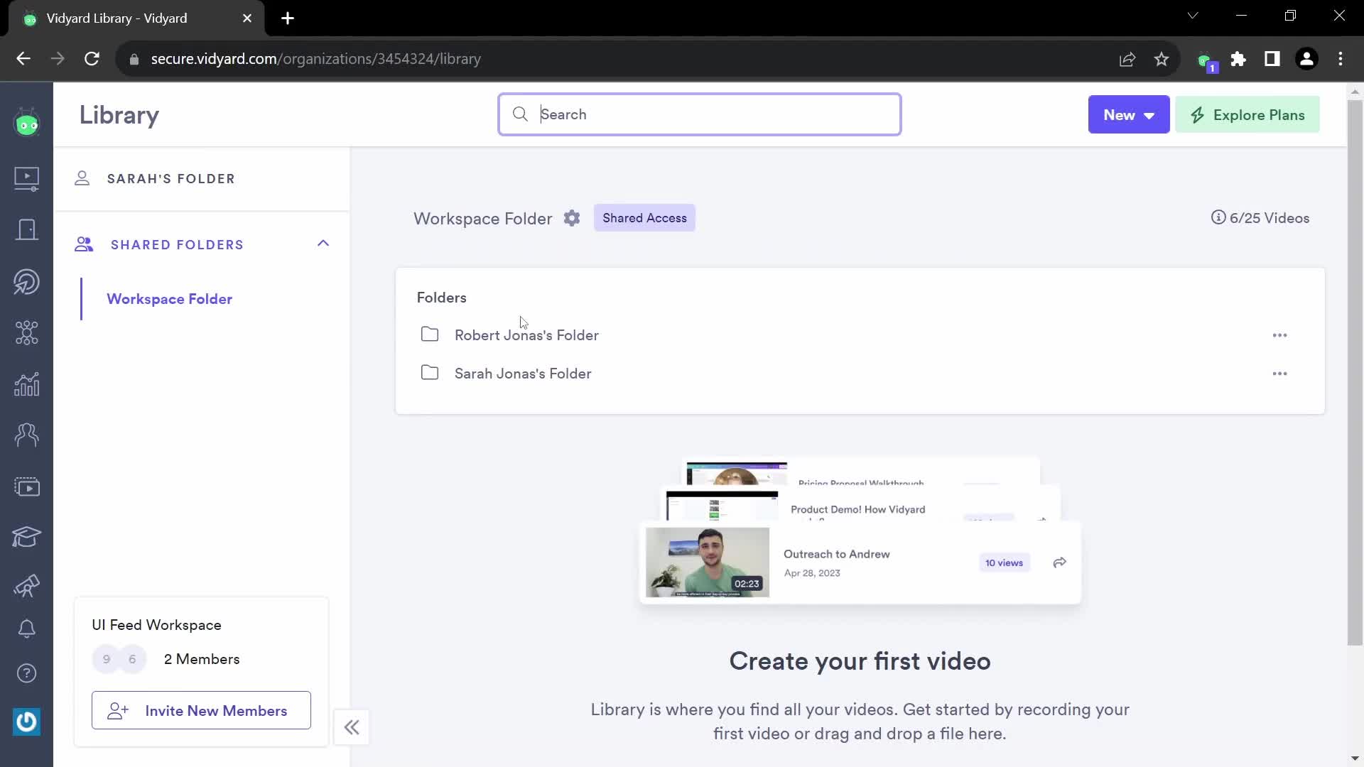Select Sarah's Folder in left sidebar
This screenshot has height=767, width=1364.
click(171, 178)
